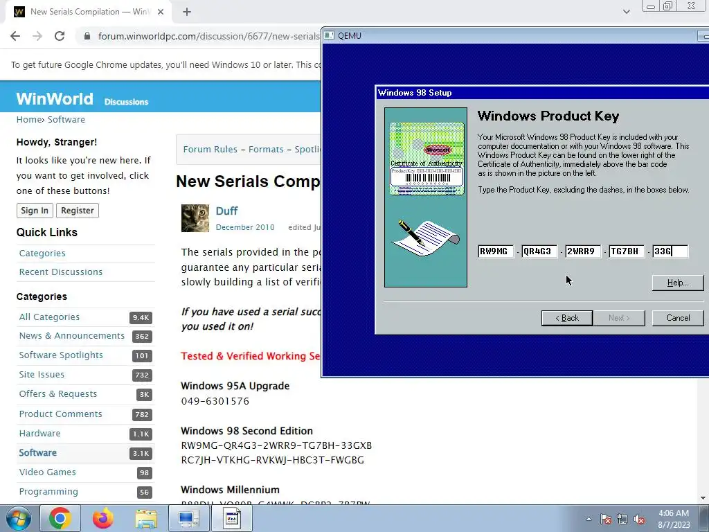Screen dimensions: 709x532
Task: Open Software Spotlights category
Action: tap(61, 355)
